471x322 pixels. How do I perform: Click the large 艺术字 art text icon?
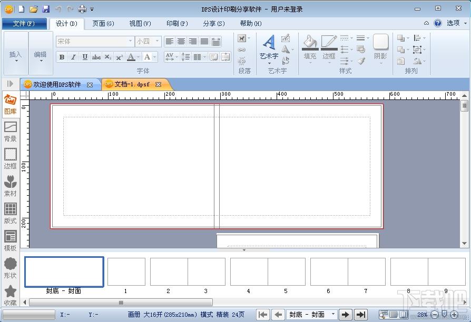[269, 42]
